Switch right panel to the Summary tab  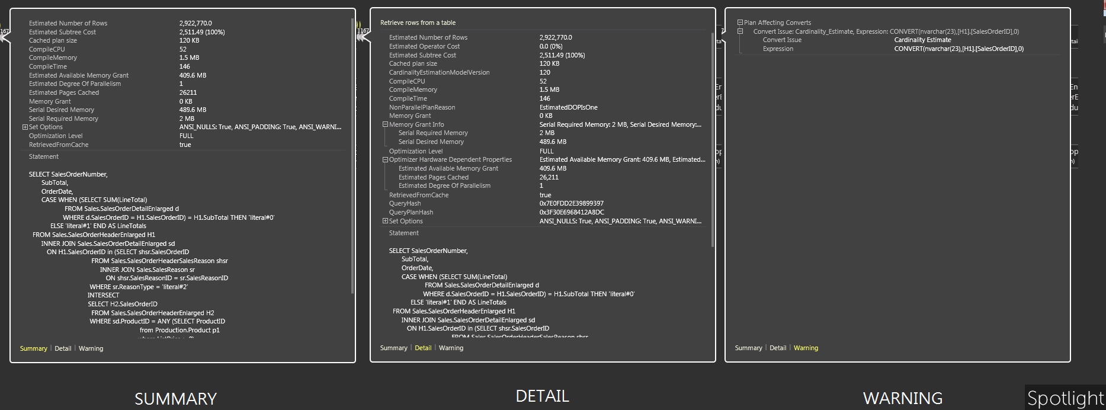(748, 348)
